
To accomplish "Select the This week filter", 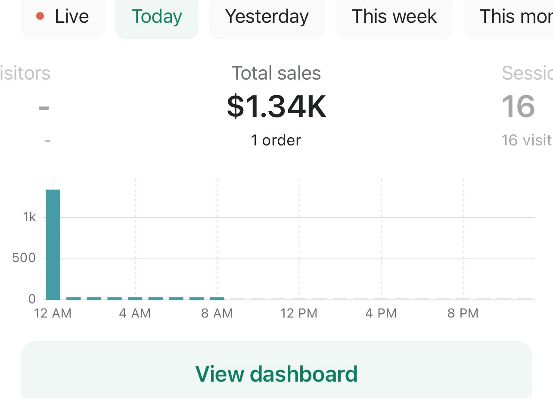I will click(x=394, y=17).
